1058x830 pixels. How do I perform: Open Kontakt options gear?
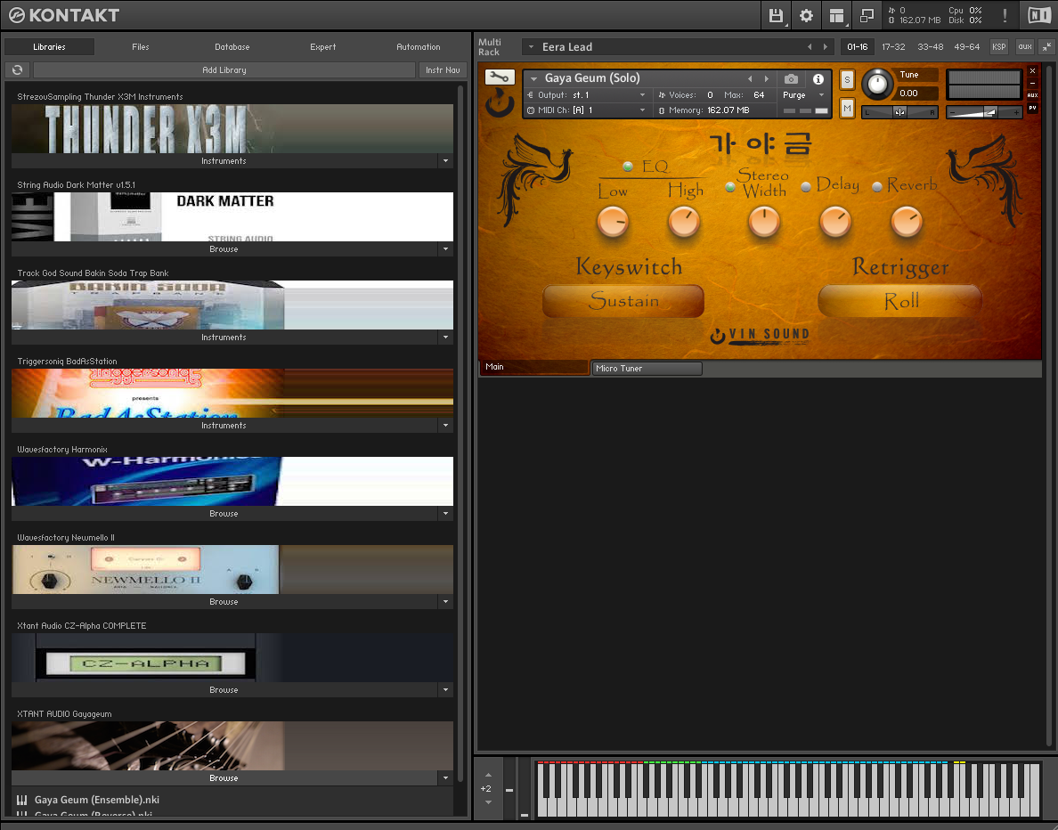(x=806, y=15)
